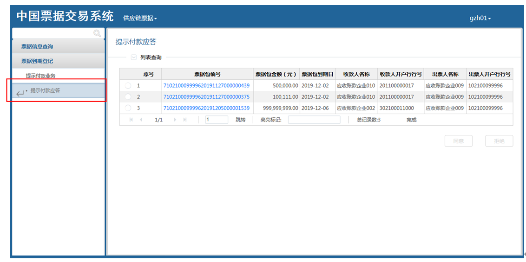This screenshot has width=526, height=262.
Task: Collapse the 列表查询 section
Action: (134, 58)
